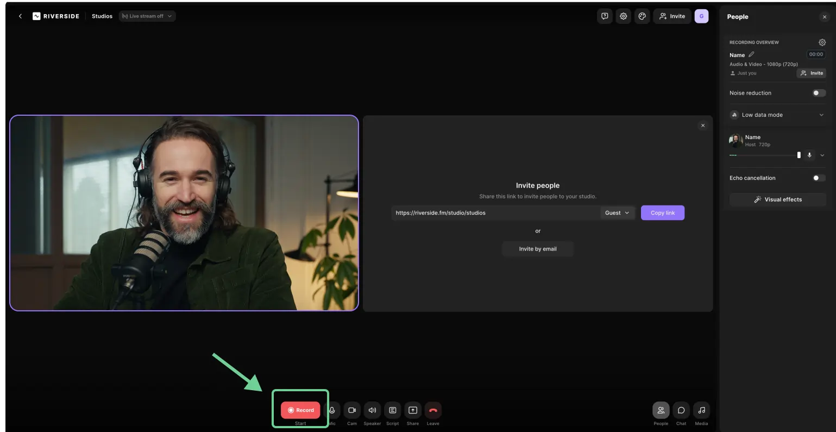836x432 pixels.
Task: Click the Copy link button
Action: pos(662,212)
